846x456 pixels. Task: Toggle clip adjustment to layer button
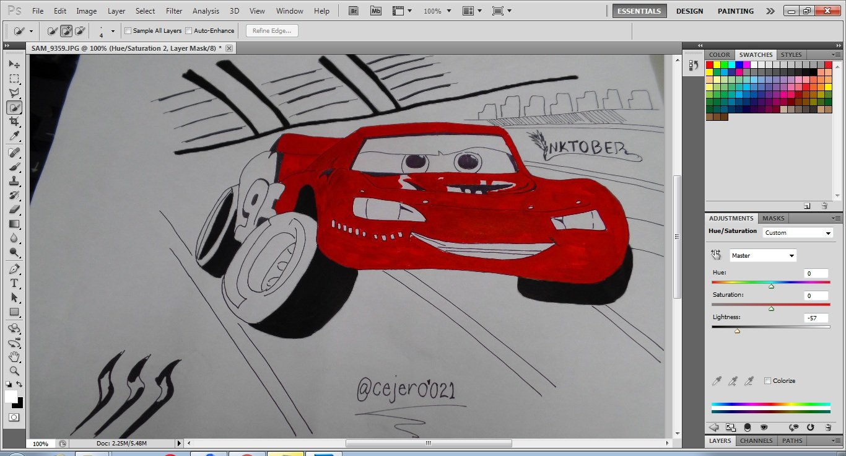[x=748, y=427]
